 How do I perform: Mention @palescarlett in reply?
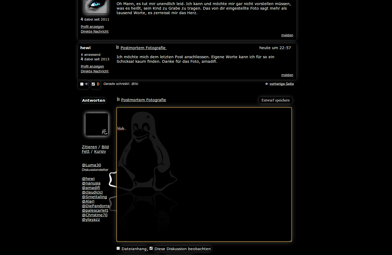click(95, 210)
